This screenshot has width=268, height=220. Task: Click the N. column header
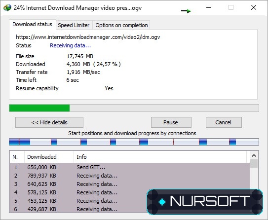pyautogui.click(x=17, y=157)
